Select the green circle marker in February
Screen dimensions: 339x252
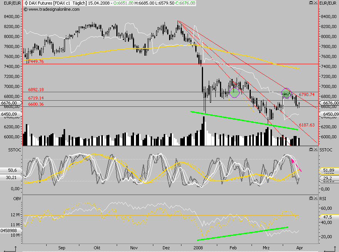tap(234, 93)
